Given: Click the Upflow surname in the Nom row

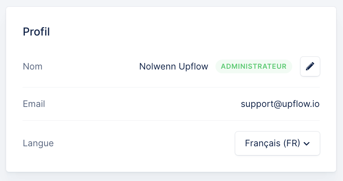Looking at the screenshot, I should [193, 66].
